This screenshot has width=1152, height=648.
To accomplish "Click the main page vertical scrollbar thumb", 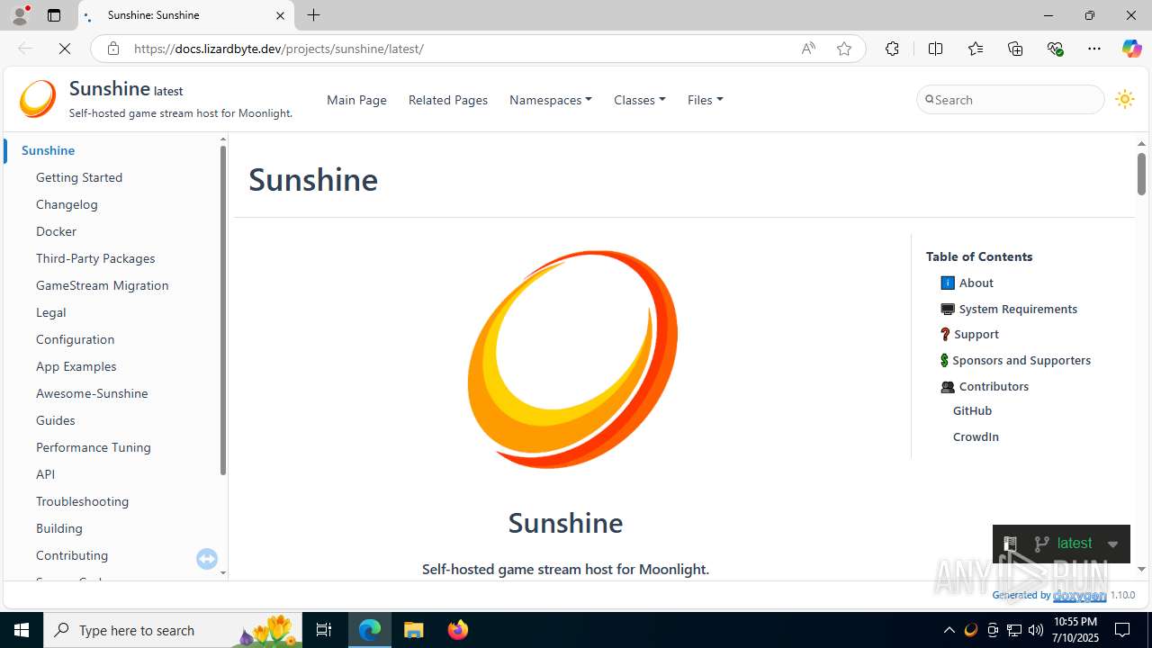I will pyautogui.click(x=1141, y=174).
